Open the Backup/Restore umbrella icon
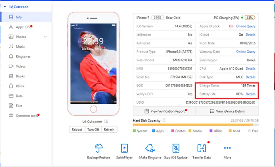 pos(99,148)
